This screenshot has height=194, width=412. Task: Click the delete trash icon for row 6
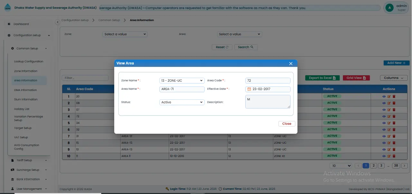(x=394, y=130)
